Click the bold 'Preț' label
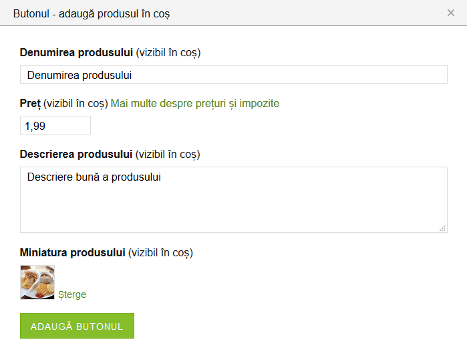 pyautogui.click(x=30, y=103)
